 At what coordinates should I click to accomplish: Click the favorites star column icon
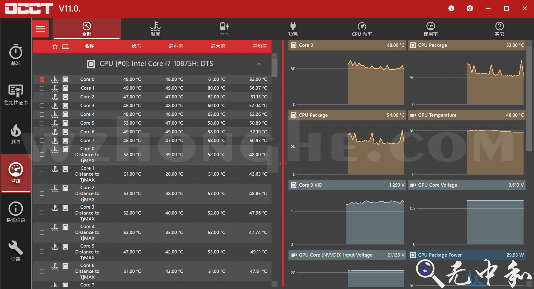click(x=55, y=46)
